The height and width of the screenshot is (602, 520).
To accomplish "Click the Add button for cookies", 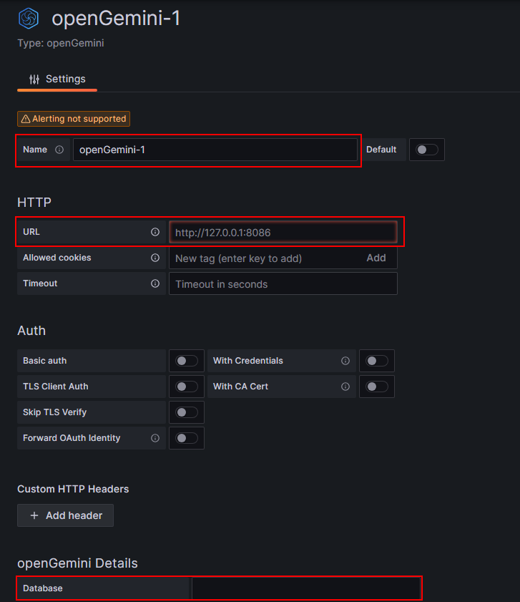I will click(376, 258).
